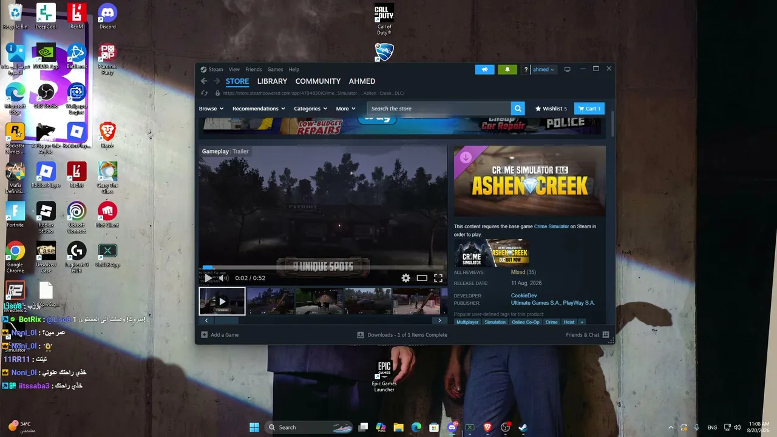Select the first video thumbnail
The width and height of the screenshot is (777, 437).
[x=222, y=301]
